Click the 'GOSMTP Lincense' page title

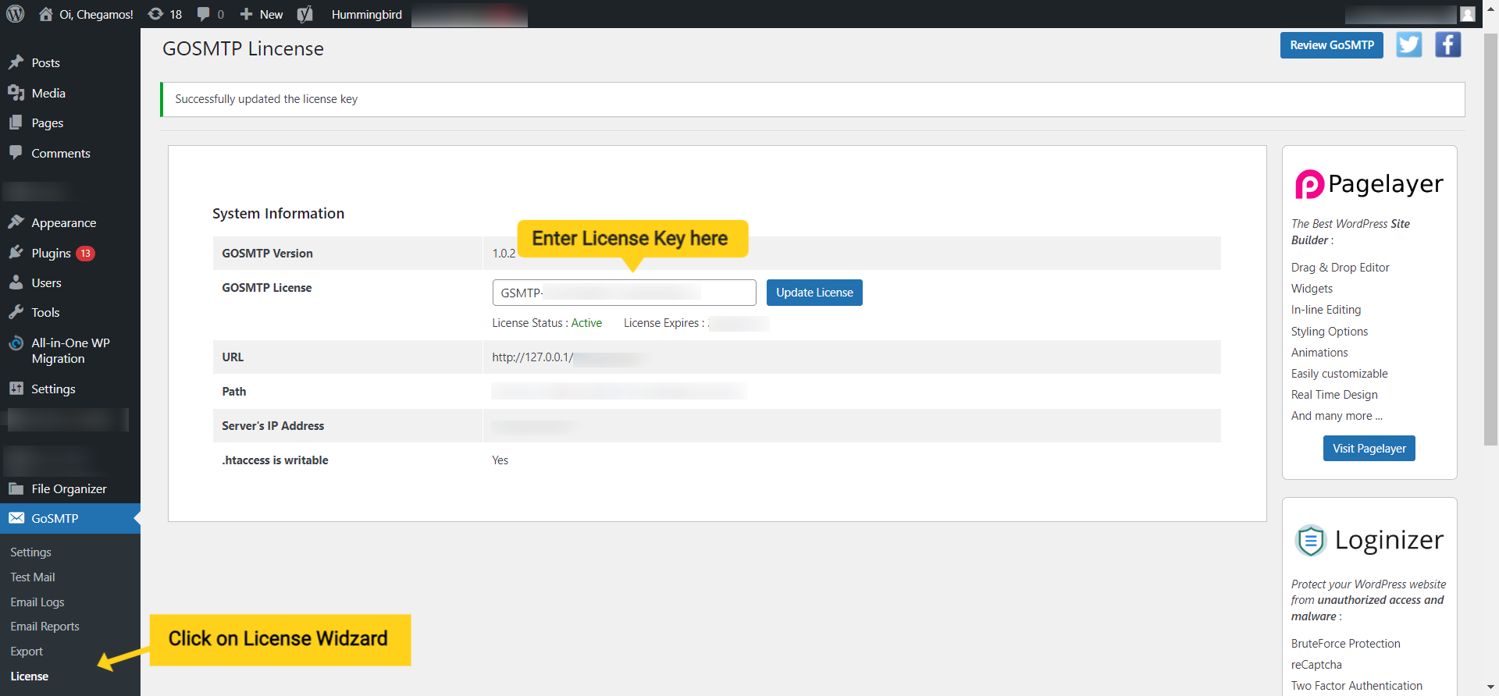coord(243,49)
